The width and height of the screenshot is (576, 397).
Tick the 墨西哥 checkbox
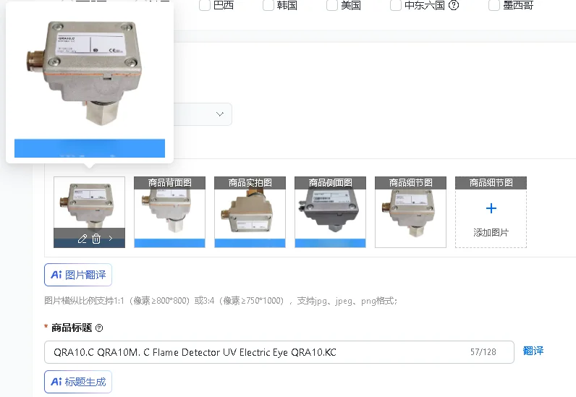494,5
